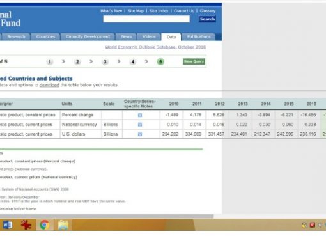View notes icon for national currency row
This screenshot has height=243, width=326.
tap(140, 125)
